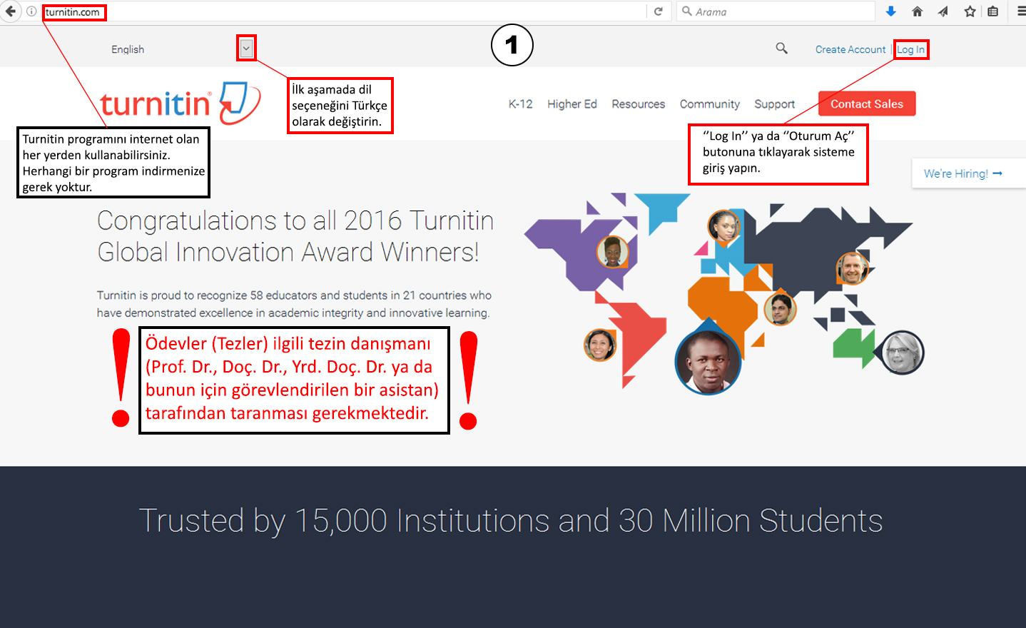Click the paper-plane send icon in toolbar

coord(943,11)
